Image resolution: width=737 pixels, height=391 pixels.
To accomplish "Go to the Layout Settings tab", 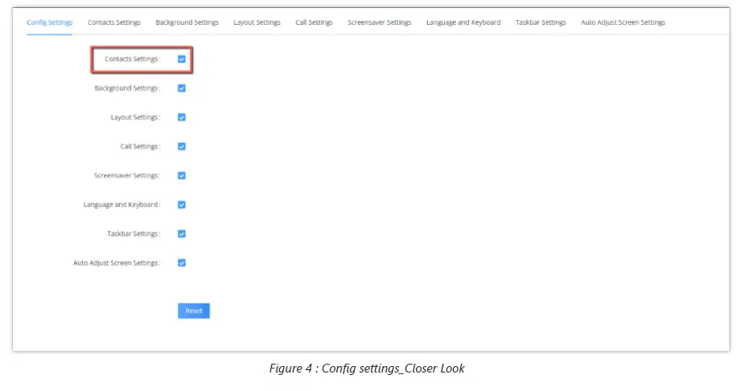I will [x=257, y=22].
